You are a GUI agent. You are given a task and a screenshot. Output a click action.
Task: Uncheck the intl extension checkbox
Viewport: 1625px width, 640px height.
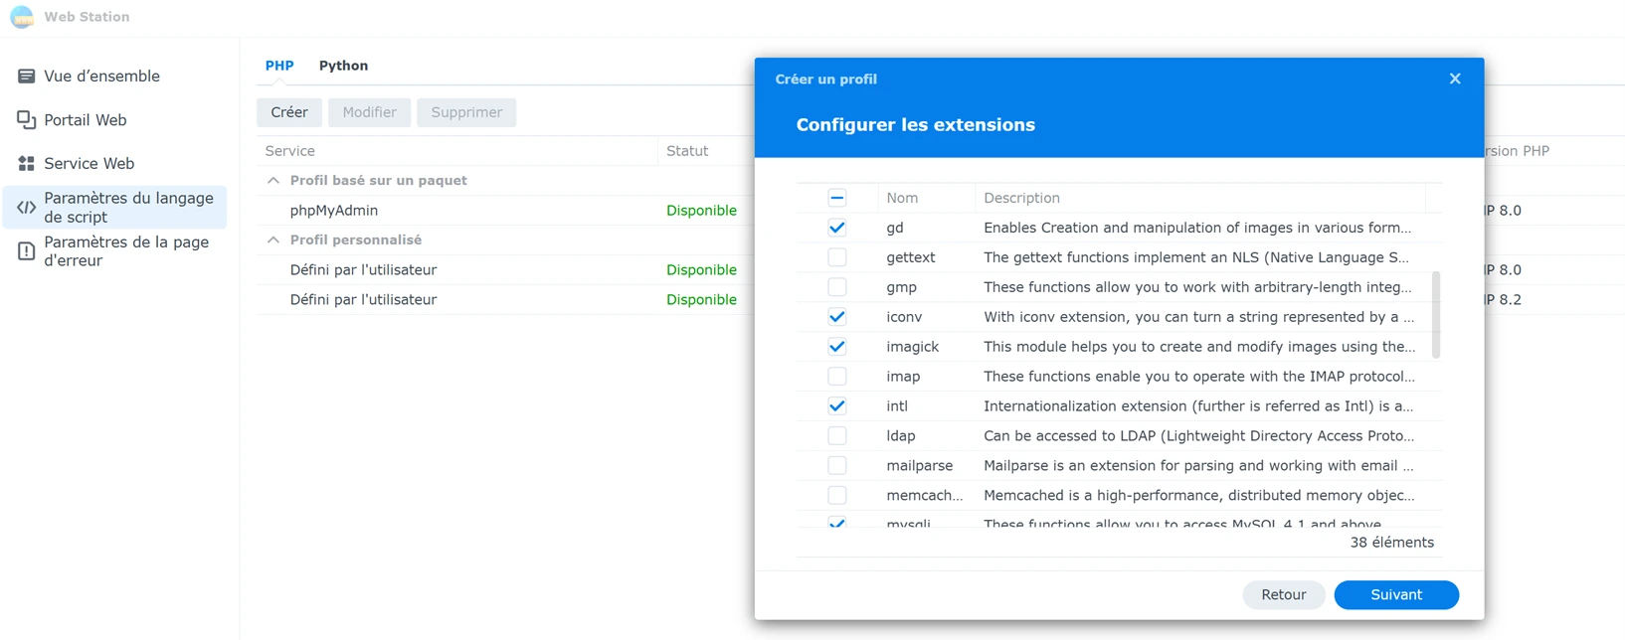click(x=837, y=406)
